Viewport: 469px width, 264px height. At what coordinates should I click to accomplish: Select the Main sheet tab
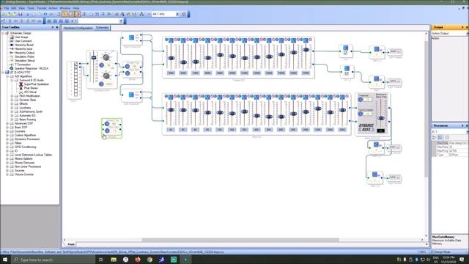(x=71, y=244)
